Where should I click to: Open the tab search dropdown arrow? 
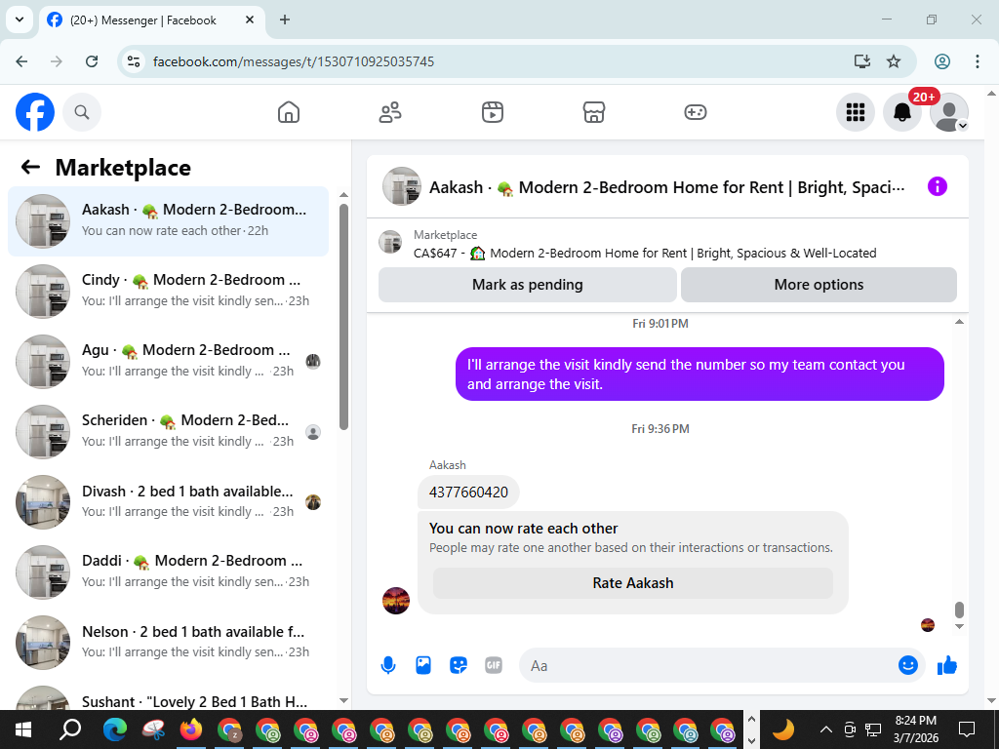[20, 20]
